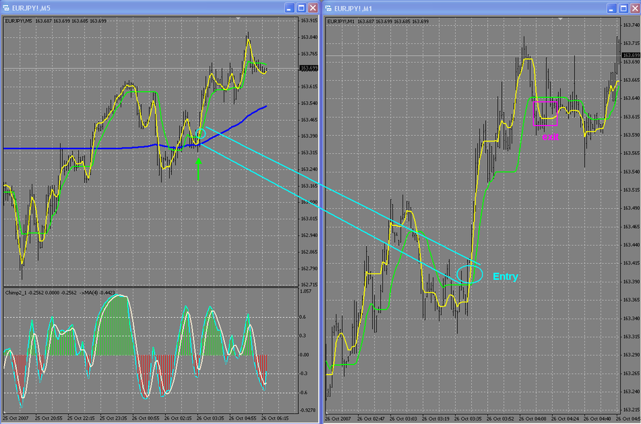Click price level 162.715 on M5 axis
641x424 pixels.
click(x=309, y=284)
